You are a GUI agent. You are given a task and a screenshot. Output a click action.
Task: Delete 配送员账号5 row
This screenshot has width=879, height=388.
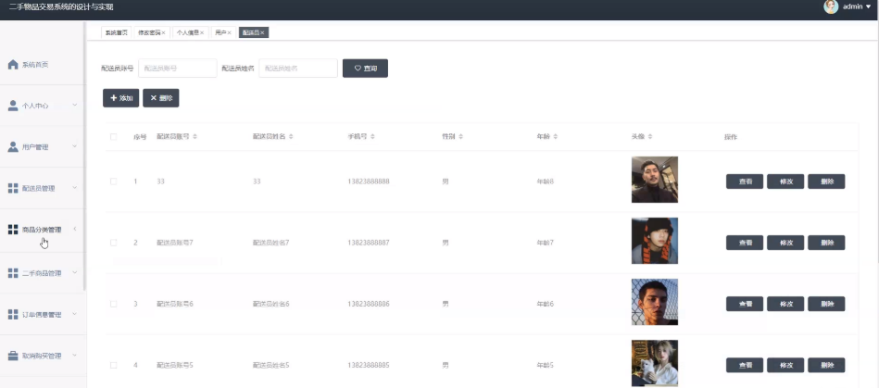click(826, 365)
